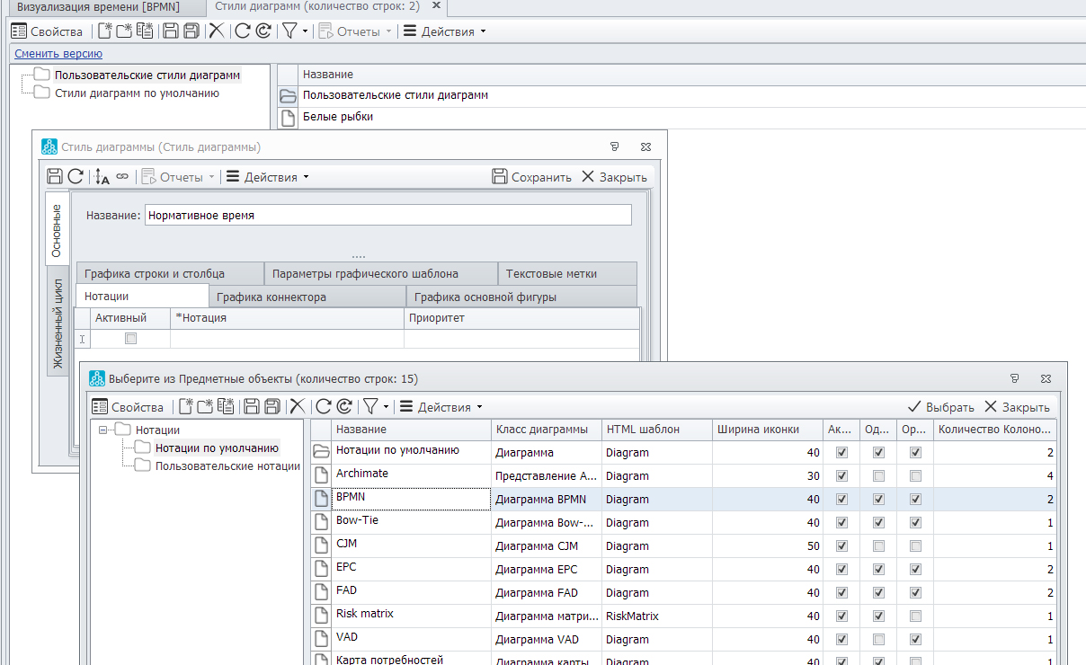Click the refresh icon in the Стиль диаграммы toolbar

(76, 177)
